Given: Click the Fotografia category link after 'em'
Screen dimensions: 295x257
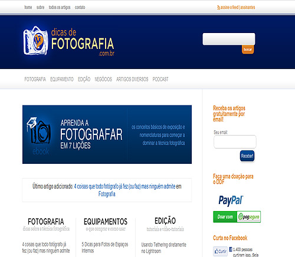Looking at the screenshot, I should [x=107, y=194].
